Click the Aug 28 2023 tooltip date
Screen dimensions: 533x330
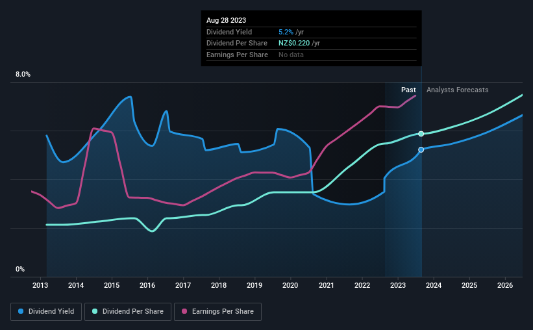[x=226, y=20]
